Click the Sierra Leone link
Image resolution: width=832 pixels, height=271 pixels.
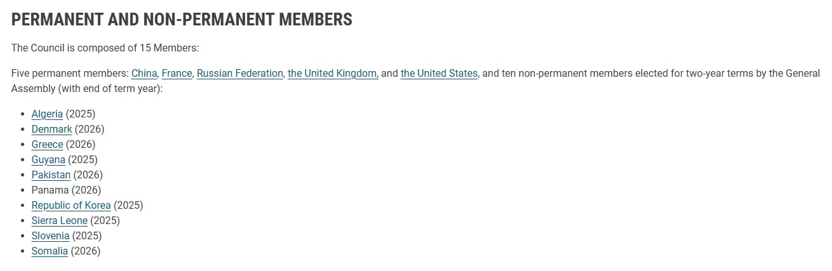tap(60, 220)
